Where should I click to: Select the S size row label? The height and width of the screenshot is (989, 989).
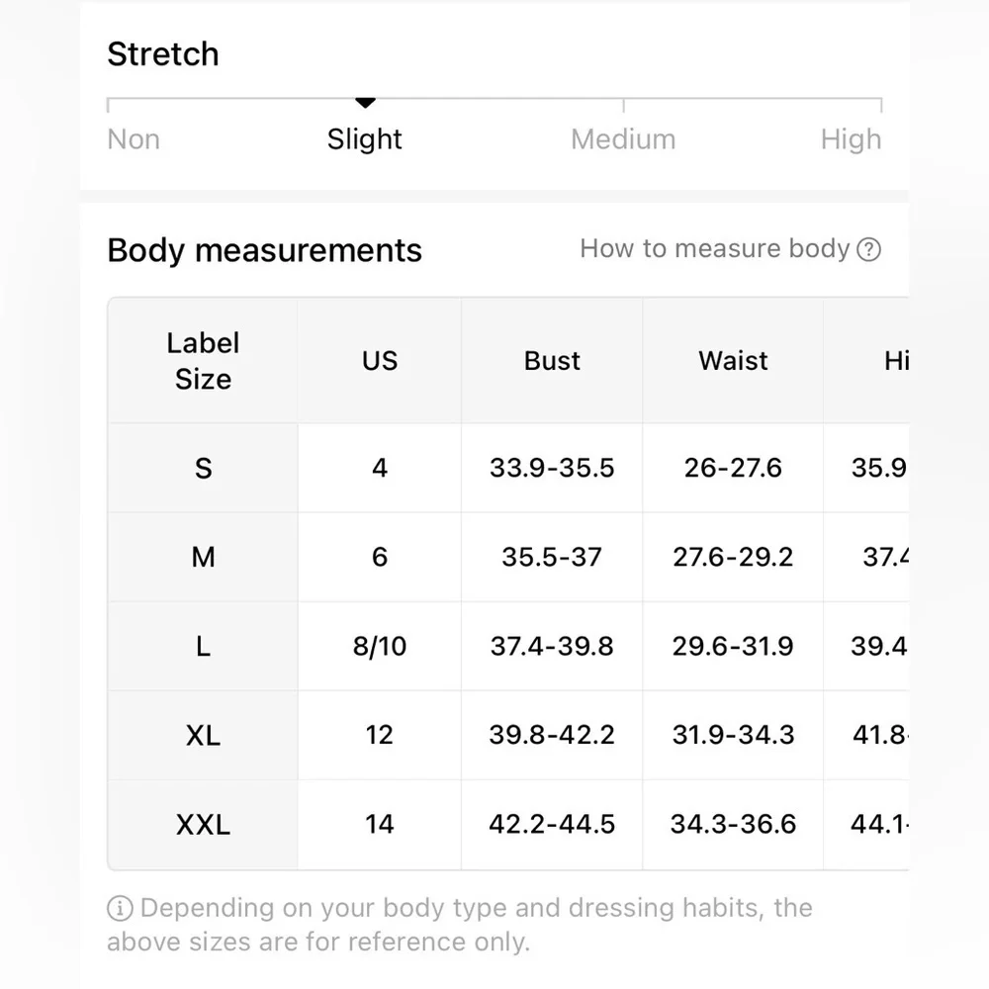click(203, 468)
